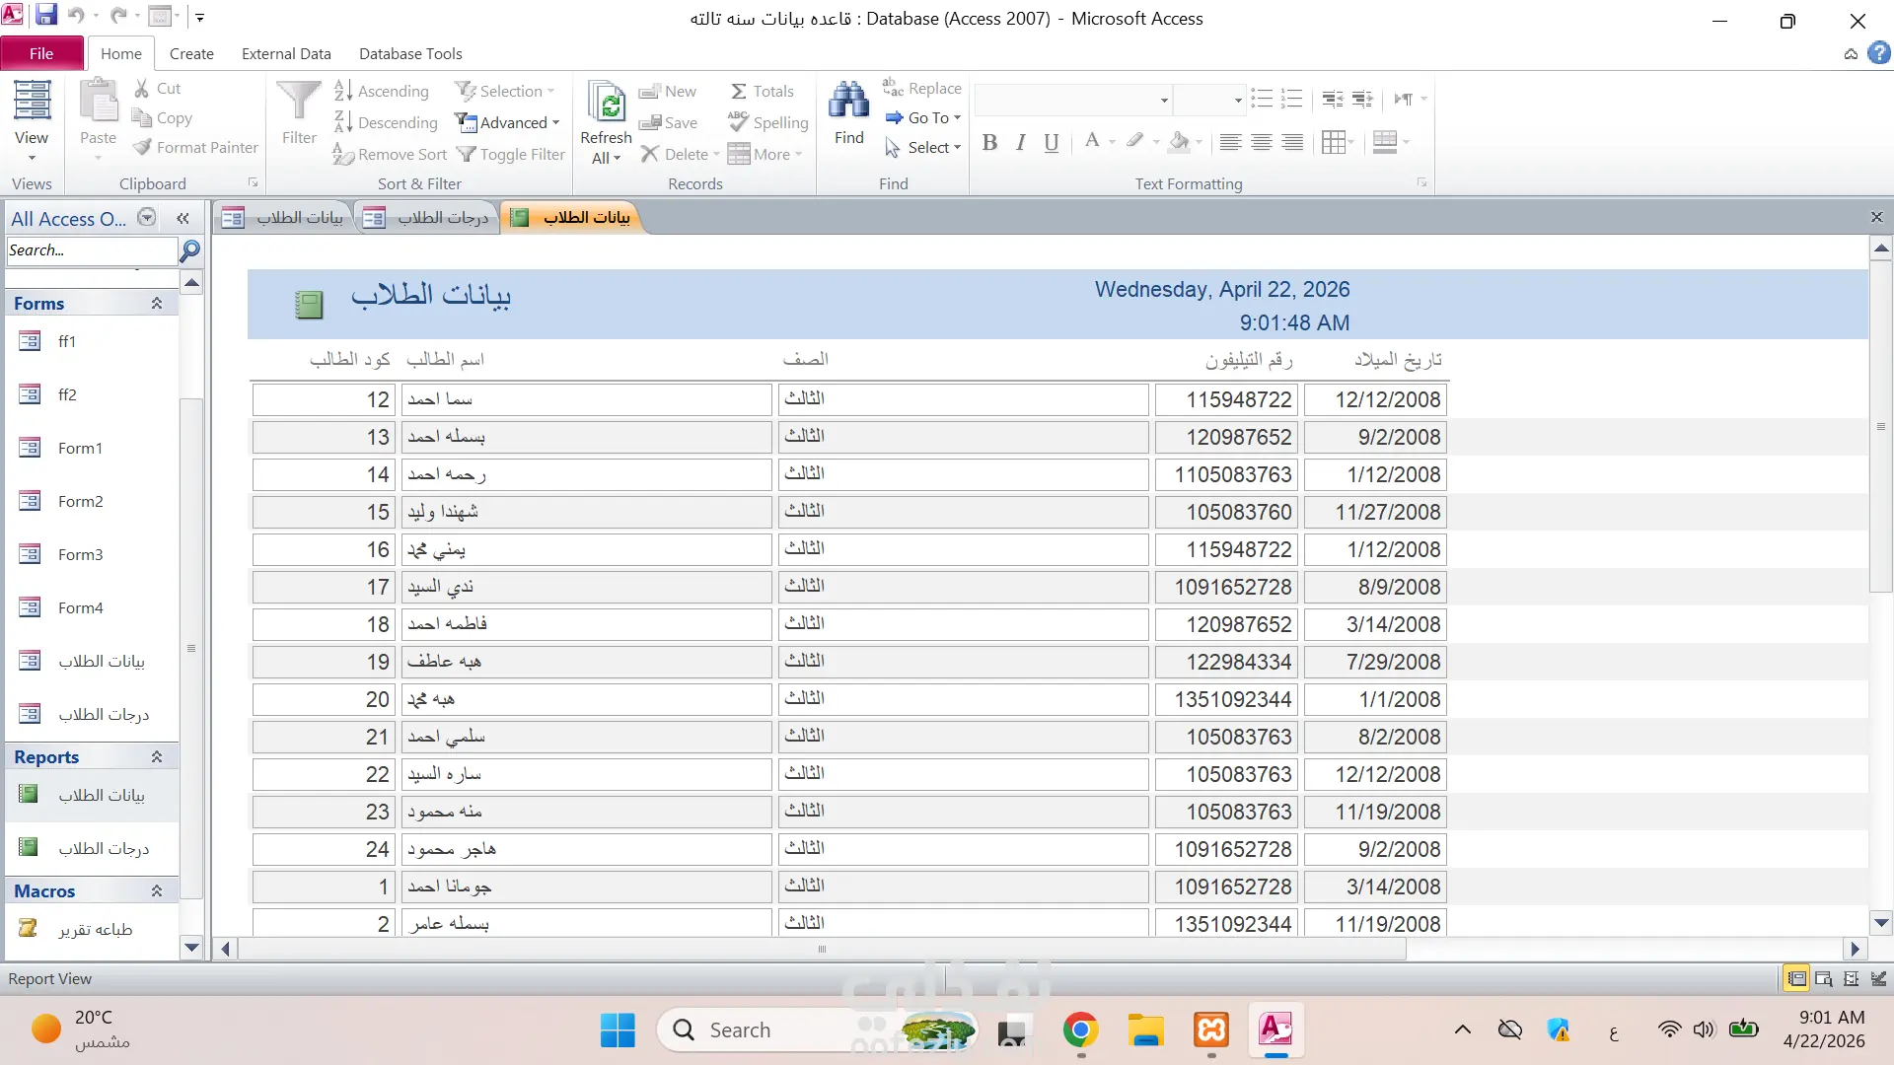This screenshot has width=1894, height=1065.
Task: Open the Select dropdown in Find group
Action: (923, 147)
